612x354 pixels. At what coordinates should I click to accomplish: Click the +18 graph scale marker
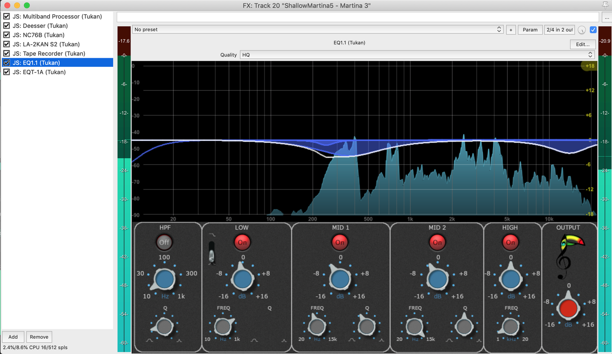[x=590, y=66]
